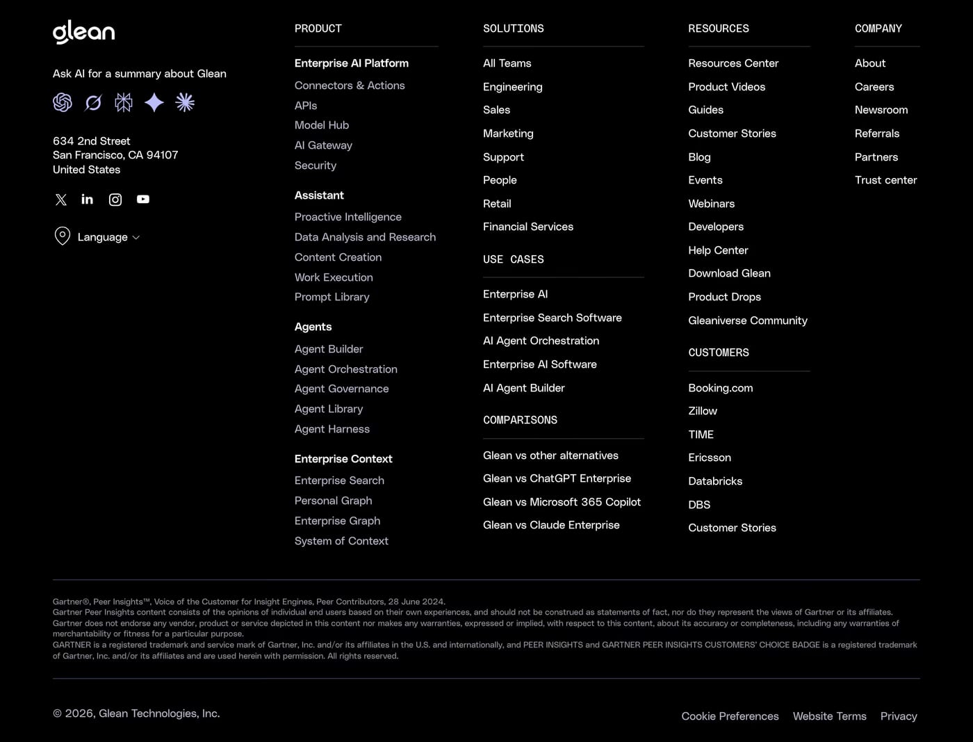Image resolution: width=973 pixels, height=742 pixels.
Task: Go to the About page
Action: [870, 63]
